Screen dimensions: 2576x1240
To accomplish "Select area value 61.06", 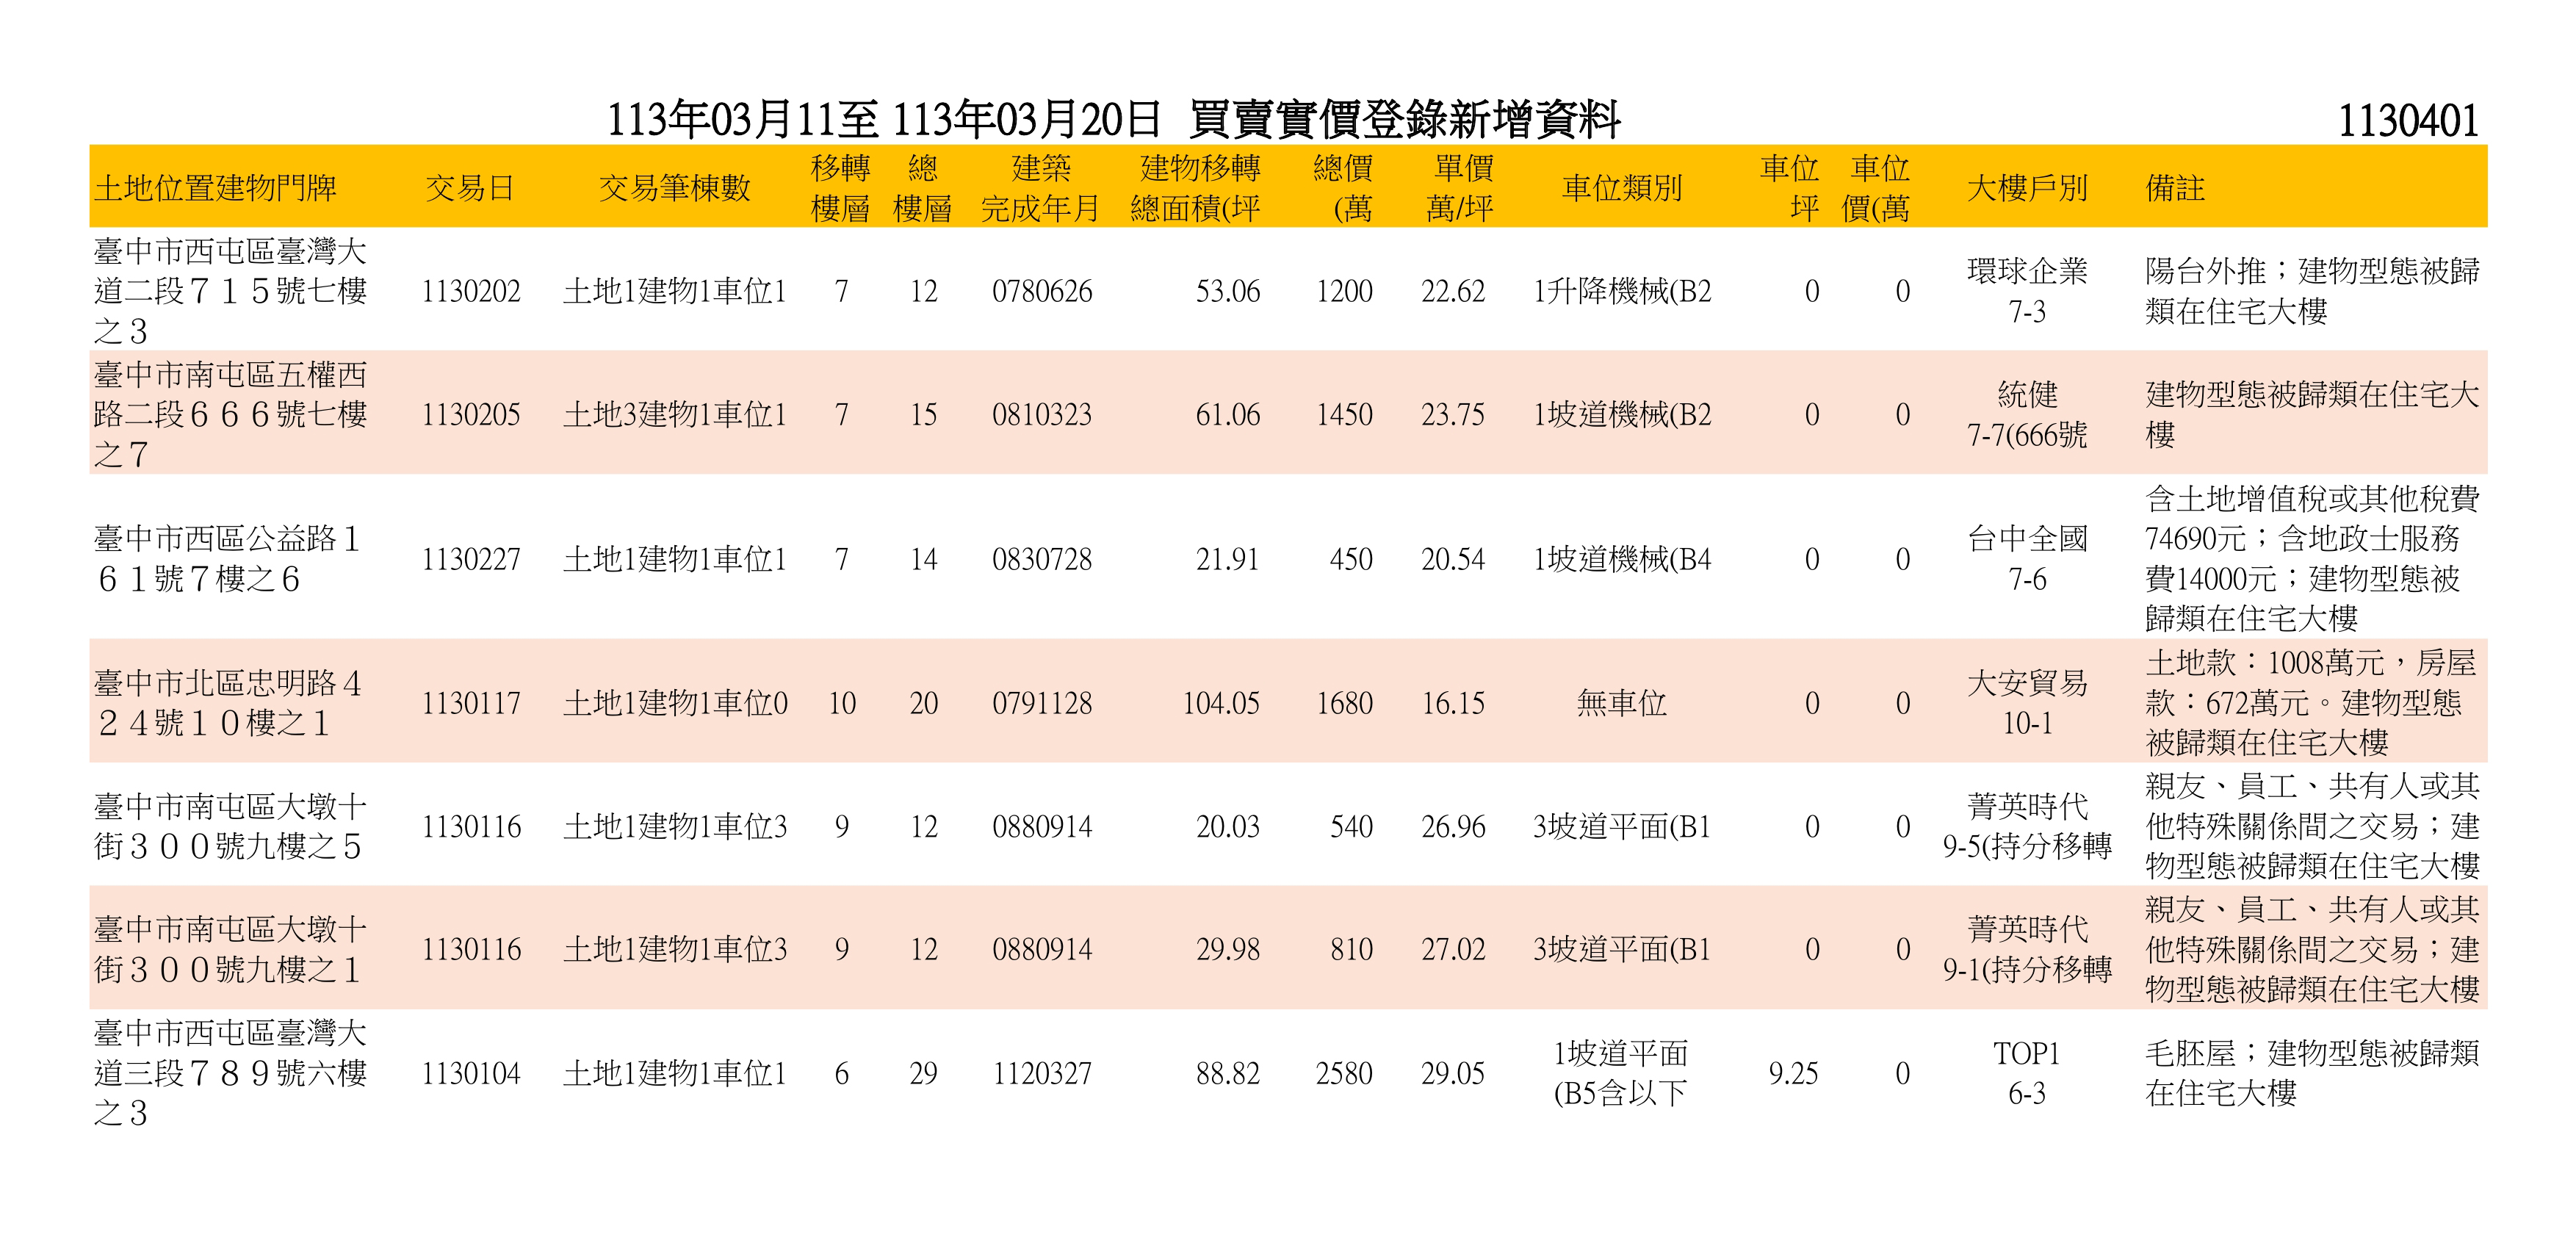I will pyautogui.click(x=1228, y=414).
